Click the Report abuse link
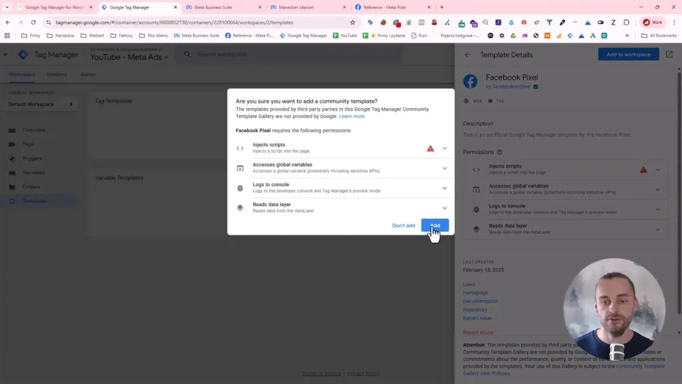Viewport: 682px width, 384px height. 478,333
